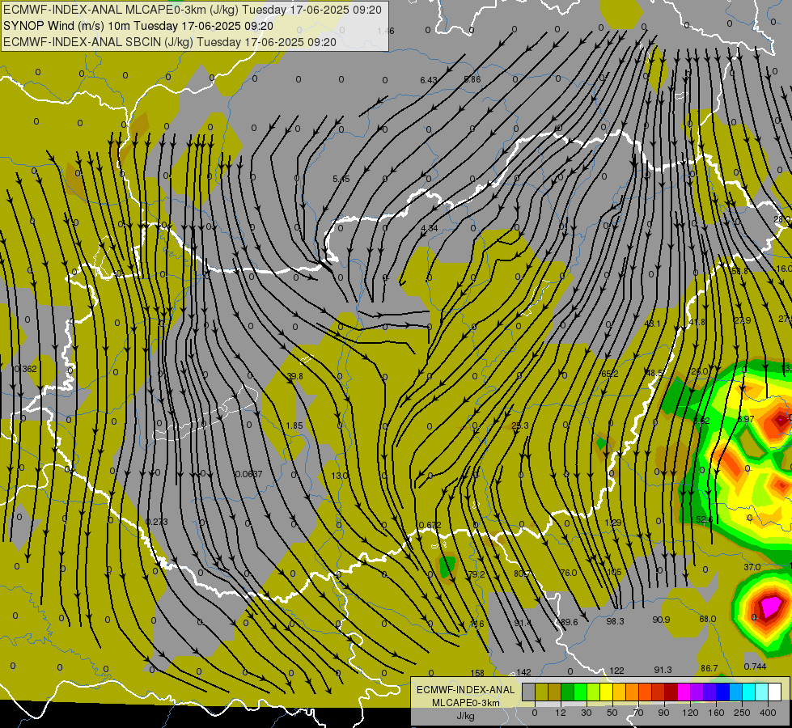Click the map value '79.2'
792x728 pixels.
pyautogui.click(x=476, y=574)
